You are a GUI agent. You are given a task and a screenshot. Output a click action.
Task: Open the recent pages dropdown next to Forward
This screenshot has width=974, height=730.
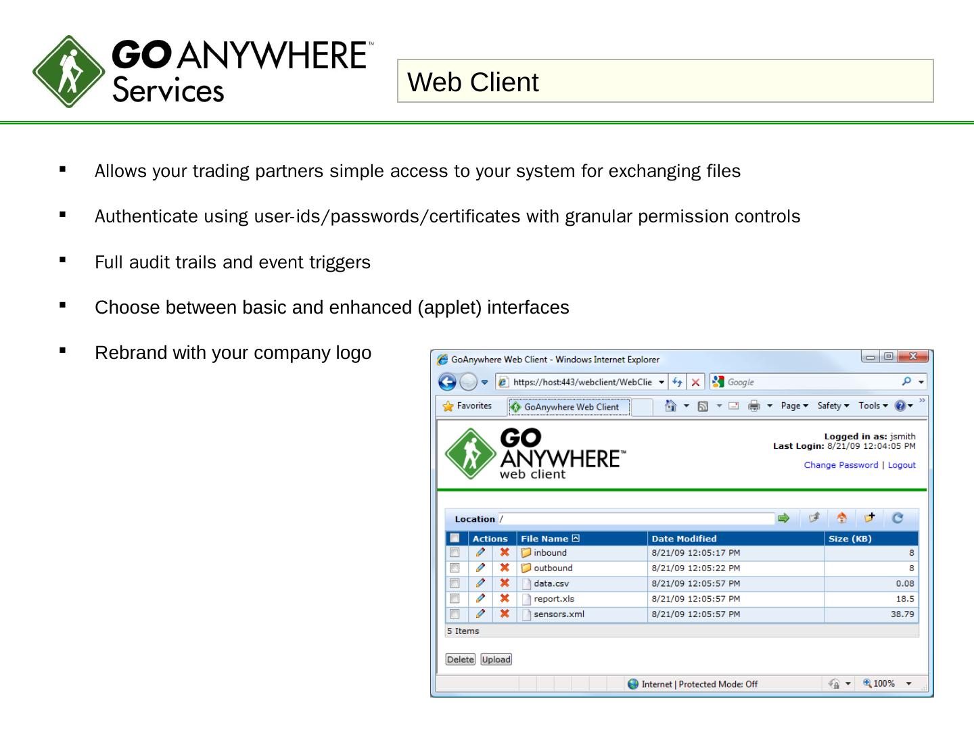(484, 383)
